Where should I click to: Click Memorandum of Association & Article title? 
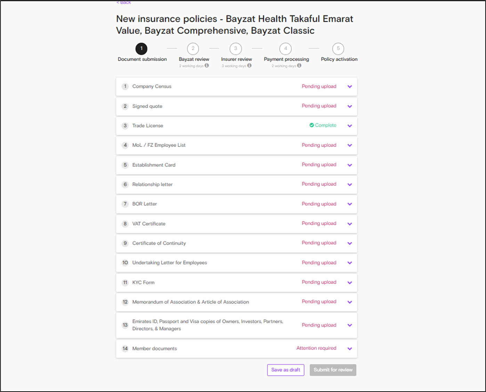(x=191, y=302)
